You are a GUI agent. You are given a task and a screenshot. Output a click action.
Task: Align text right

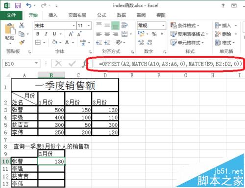pyautogui.click(x=115, y=34)
